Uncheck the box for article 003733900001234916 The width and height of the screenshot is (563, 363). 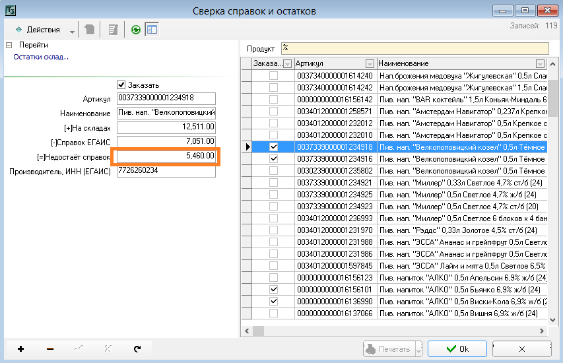[x=274, y=158]
